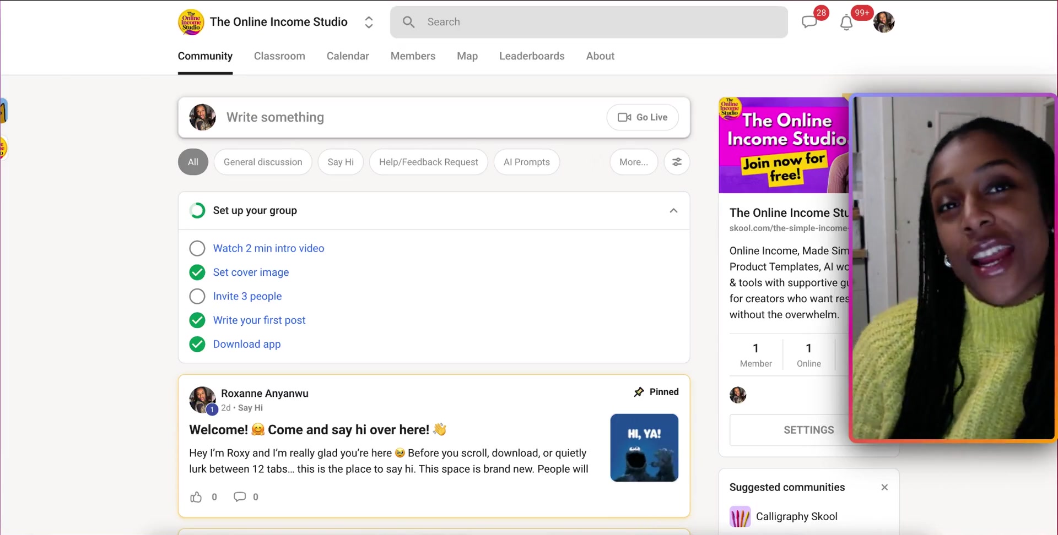Screen dimensions: 1058x535
Task: Click the filter sliders icon
Action: [x=677, y=162]
